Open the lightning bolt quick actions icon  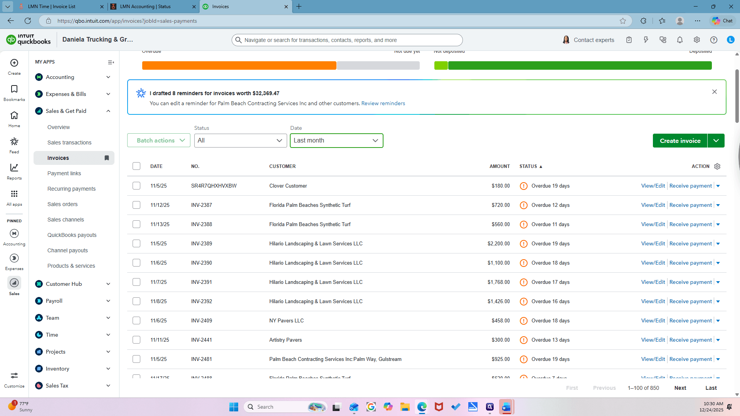click(x=646, y=40)
